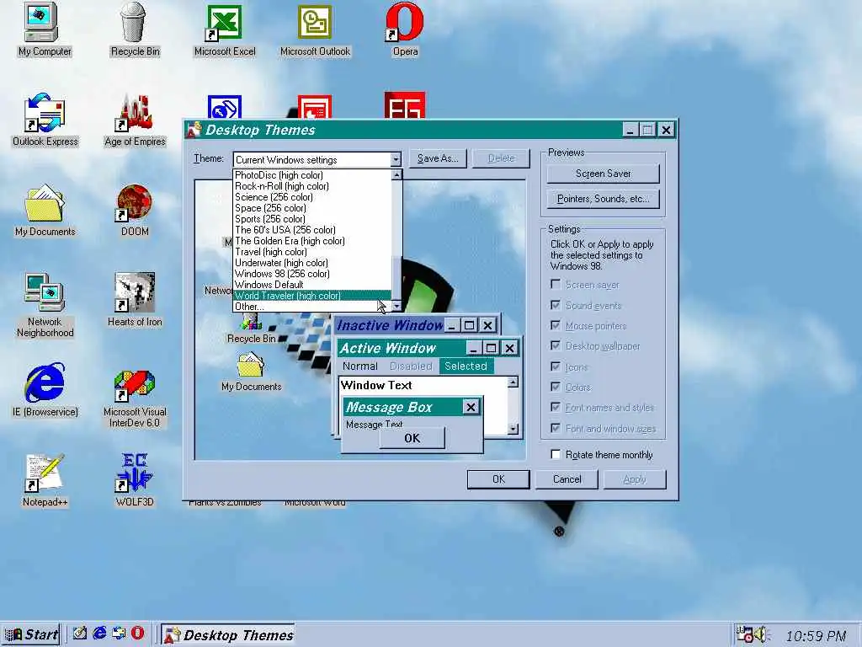The image size is (862, 647).
Task: Click the Apply button
Action: (x=635, y=479)
